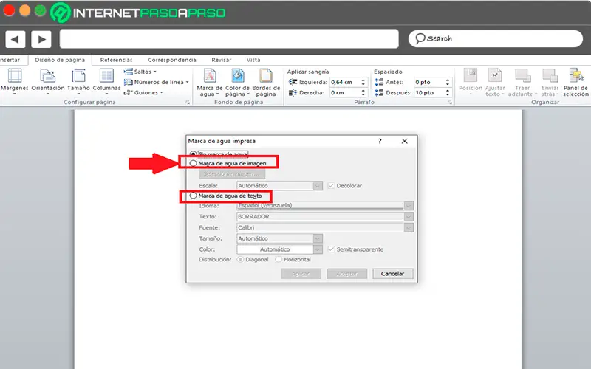The image size is (591, 369).
Task: Open the Orientación page orientation menu
Action: pyautogui.click(x=48, y=81)
